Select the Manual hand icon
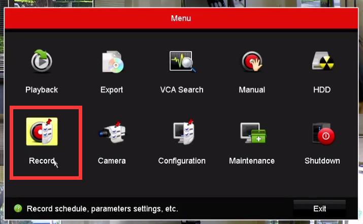The width and height of the screenshot is (363, 224). (252, 62)
